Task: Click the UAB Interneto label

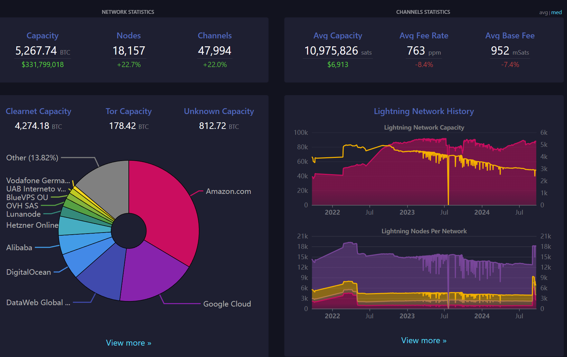Action: click(x=36, y=189)
